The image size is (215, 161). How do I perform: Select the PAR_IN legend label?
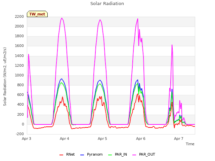pos(121,154)
